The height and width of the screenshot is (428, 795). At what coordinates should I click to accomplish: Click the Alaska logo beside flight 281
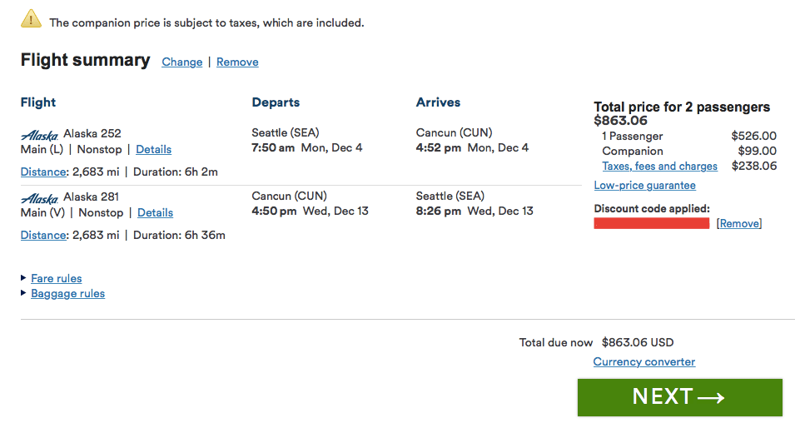[x=39, y=198]
